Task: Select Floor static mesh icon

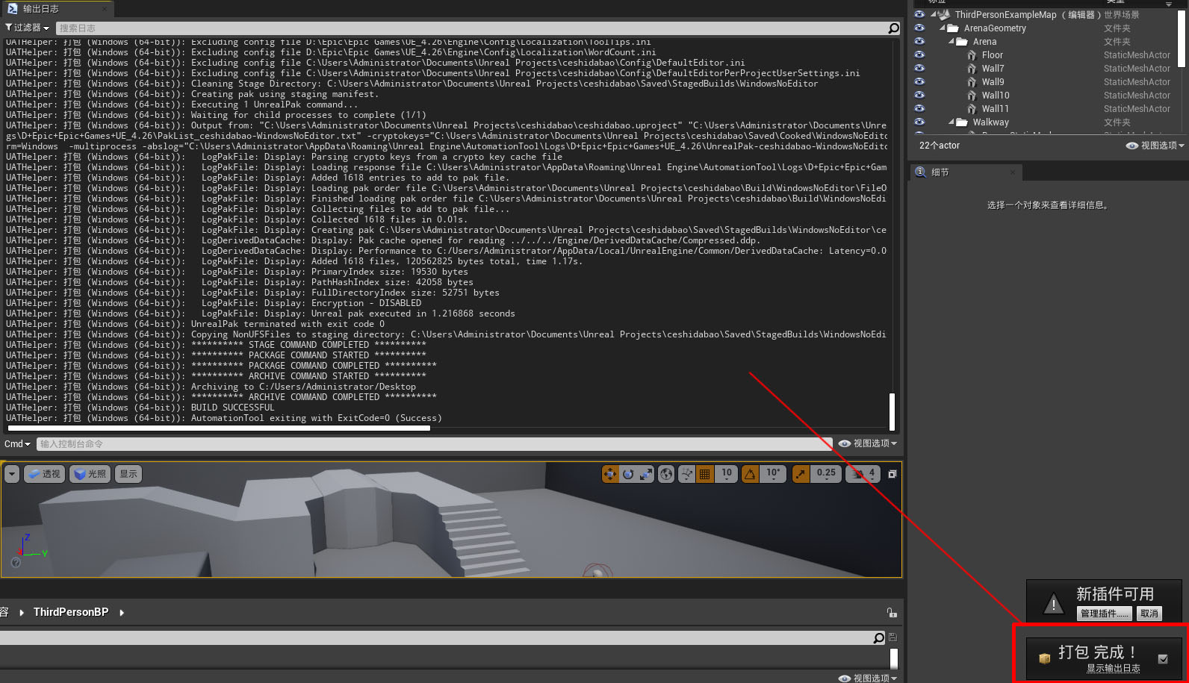Action: tap(972, 54)
